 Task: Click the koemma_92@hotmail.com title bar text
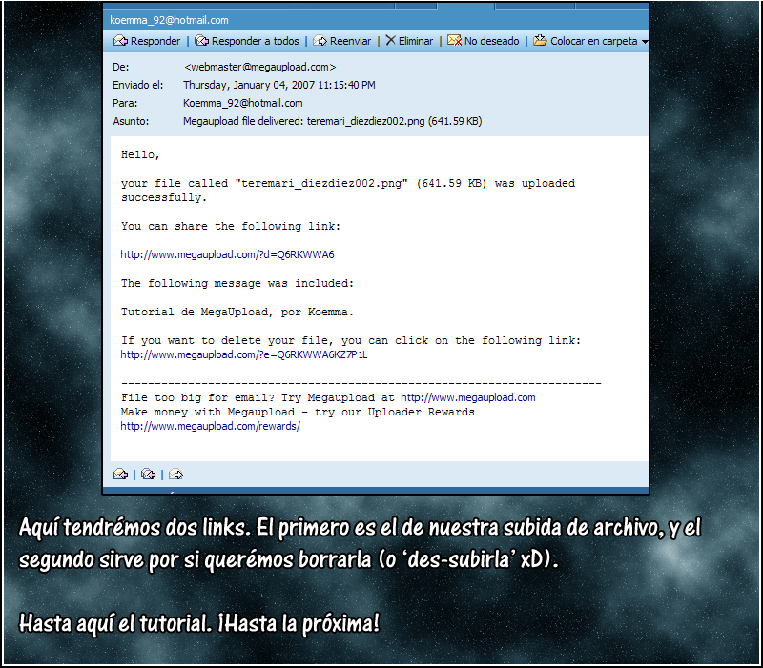tap(169, 20)
